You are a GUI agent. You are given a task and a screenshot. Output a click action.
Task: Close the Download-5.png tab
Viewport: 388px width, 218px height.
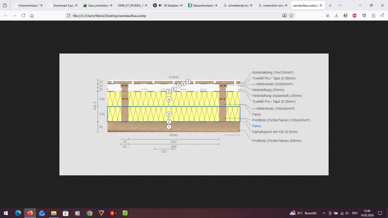coord(76,5)
